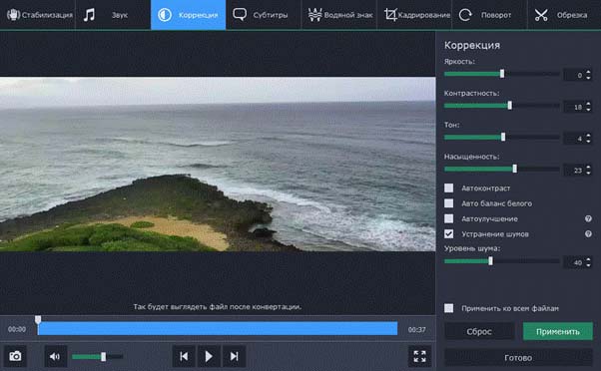Image resolution: width=601 pixels, height=371 pixels.
Task: Decrease Яркость value with down arrow
Action: pyautogui.click(x=588, y=78)
